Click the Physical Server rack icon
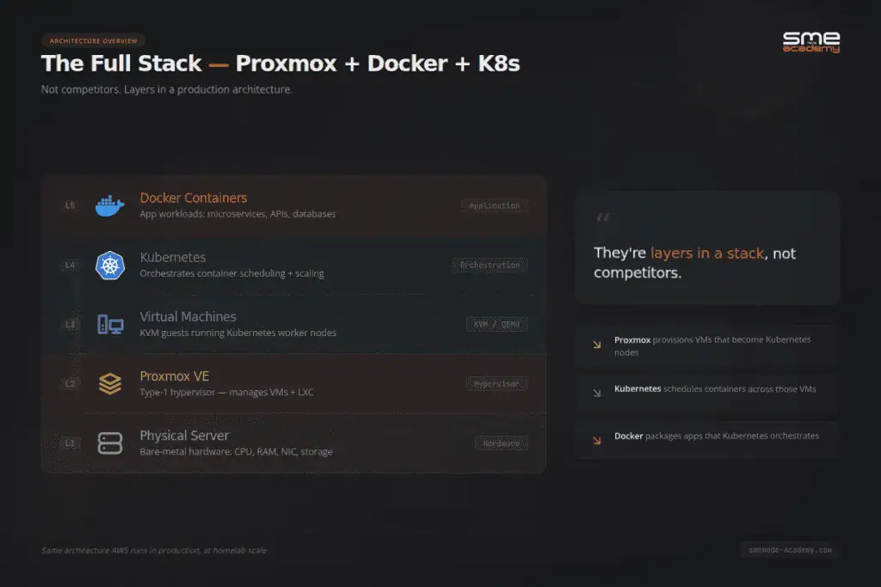 pyautogui.click(x=110, y=443)
